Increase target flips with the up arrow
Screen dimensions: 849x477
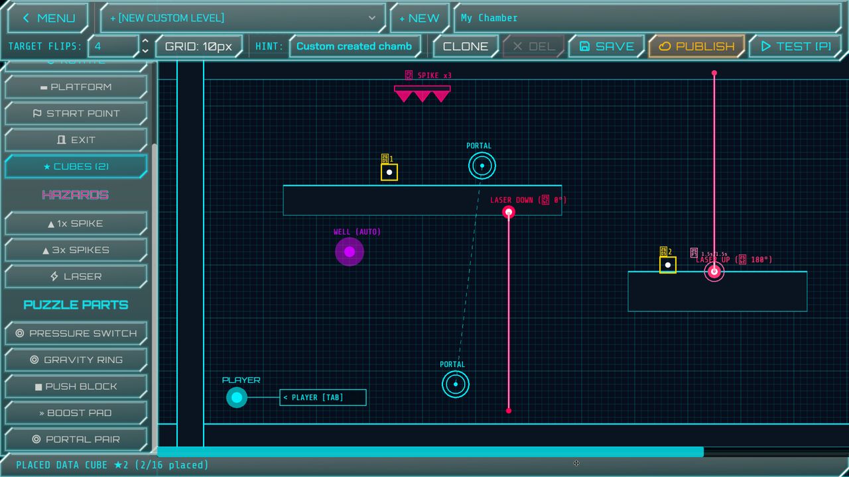point(146,42)
